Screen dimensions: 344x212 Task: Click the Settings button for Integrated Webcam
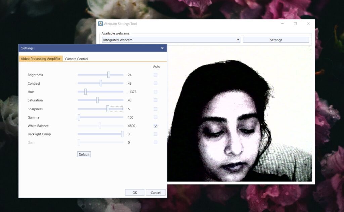click(275, 39)
